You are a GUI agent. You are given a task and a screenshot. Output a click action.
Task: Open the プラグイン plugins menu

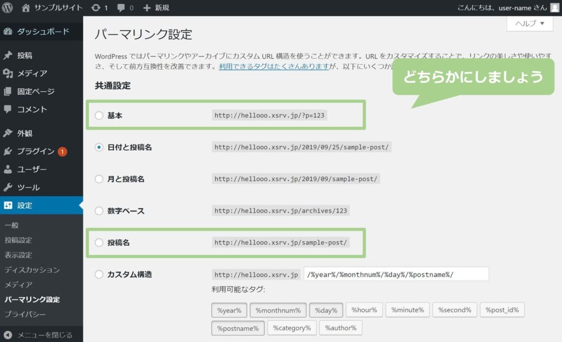pyautogui.click(x=36, y=151)
